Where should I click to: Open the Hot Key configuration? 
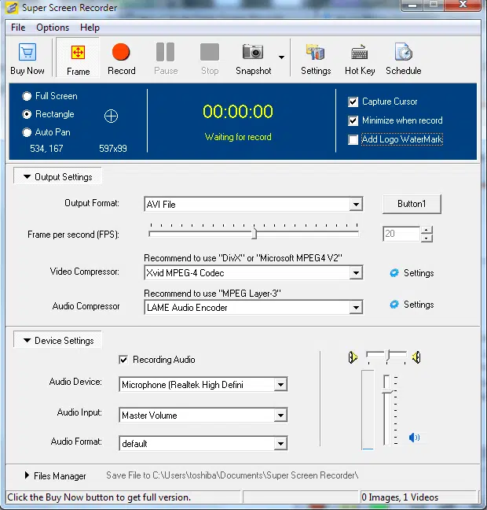[360, 54]
